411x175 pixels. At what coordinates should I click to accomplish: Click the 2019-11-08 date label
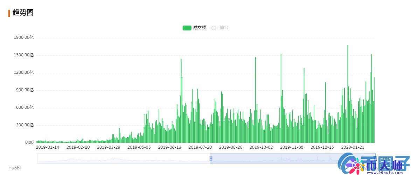point(292,147)
